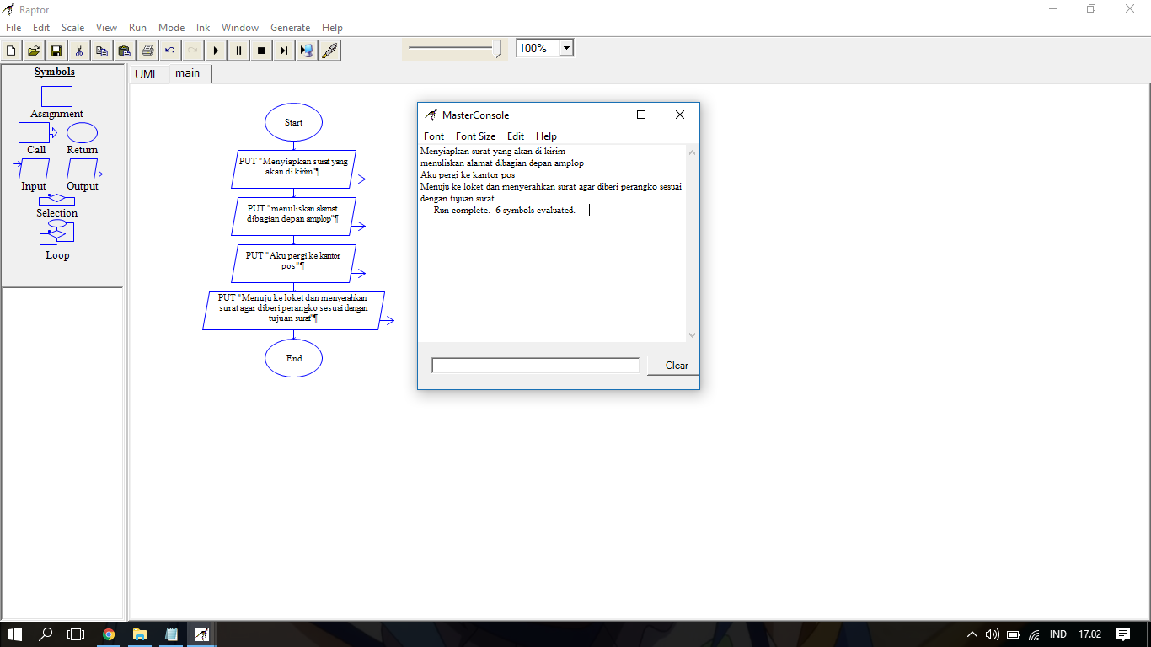
Task: Click the MasterConsole command input field
Action: point(535,366)
